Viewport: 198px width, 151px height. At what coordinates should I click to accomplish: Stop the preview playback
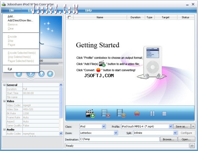(42, 74)
